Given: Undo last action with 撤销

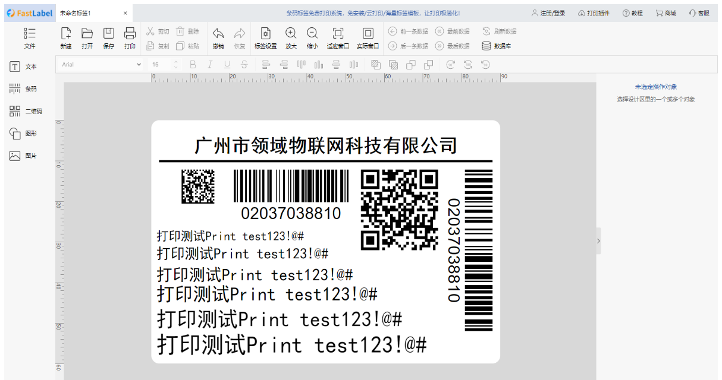Looking at the screenshot, I should 218,38.
